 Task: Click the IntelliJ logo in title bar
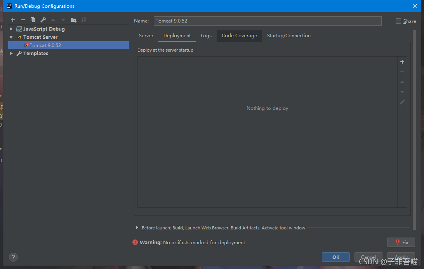9,6
